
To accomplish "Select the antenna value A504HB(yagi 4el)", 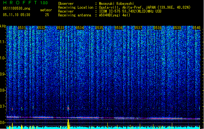I will [x=114, y=15].
